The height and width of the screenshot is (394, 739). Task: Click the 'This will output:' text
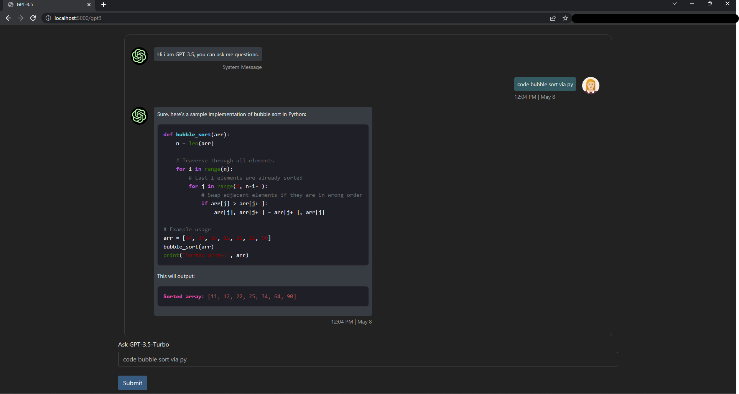176,276
